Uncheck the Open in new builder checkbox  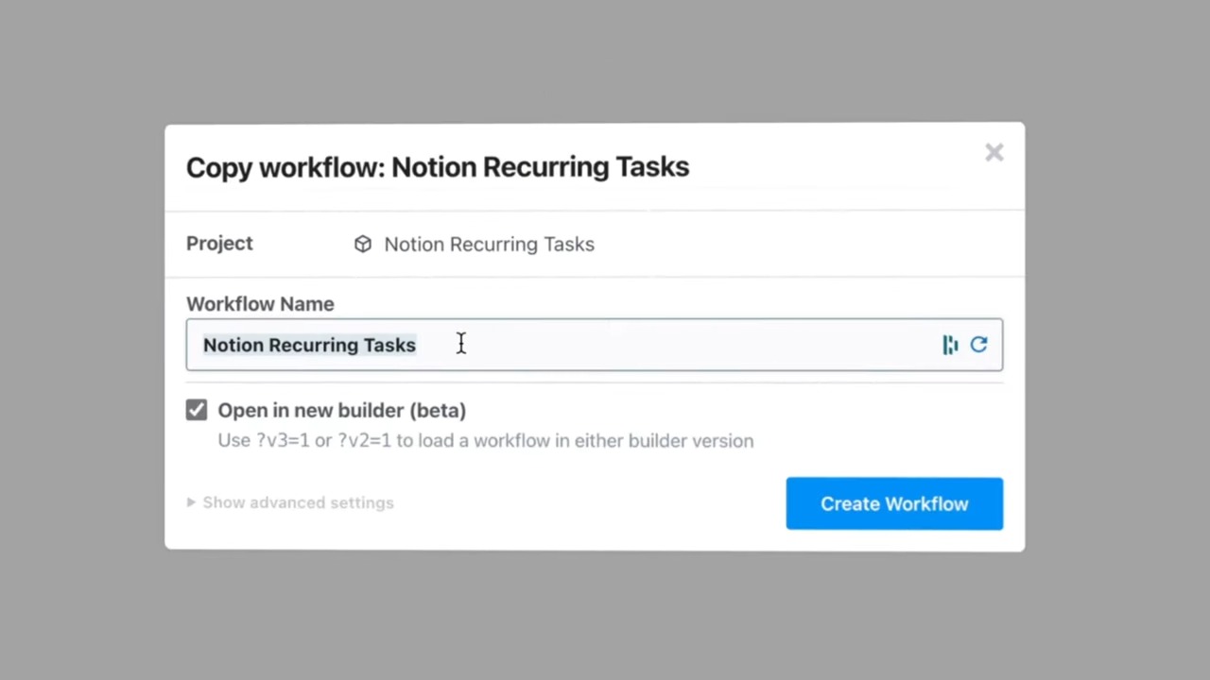[x=197, y=410]
